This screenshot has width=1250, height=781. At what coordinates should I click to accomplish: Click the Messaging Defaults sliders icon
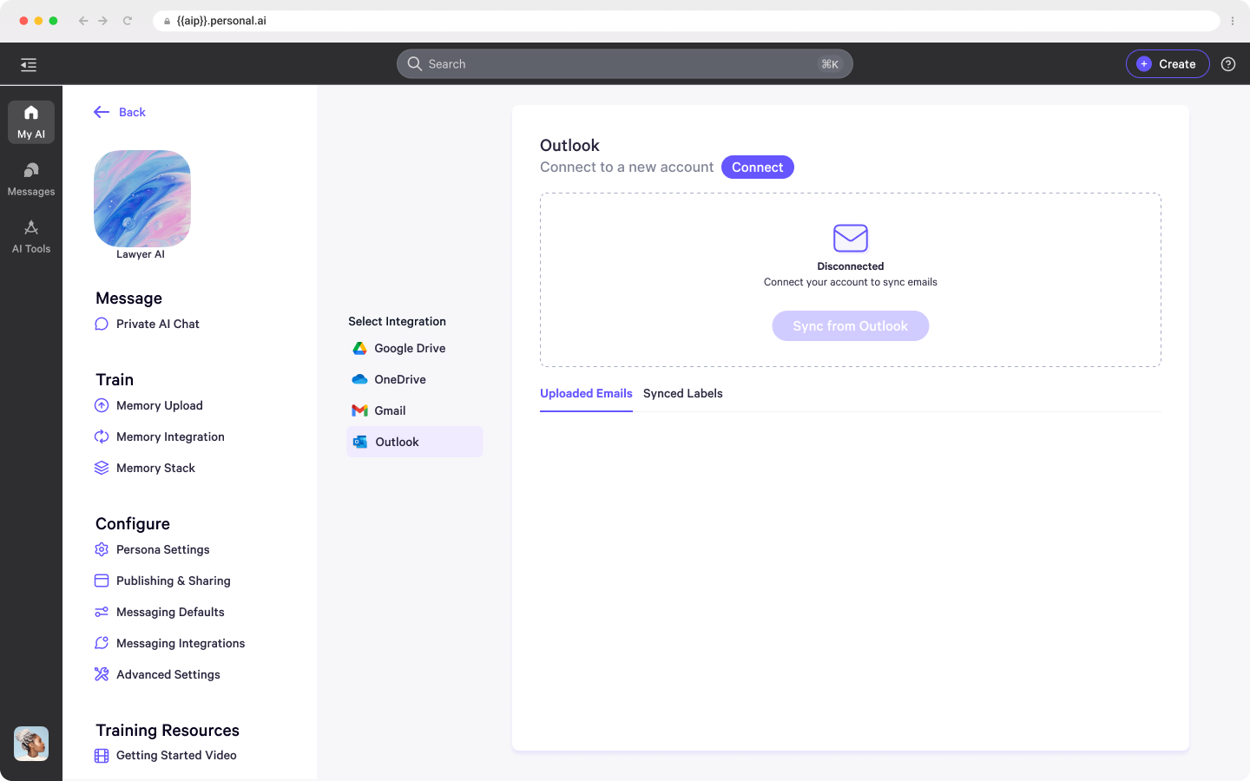[x=102, y=612]
